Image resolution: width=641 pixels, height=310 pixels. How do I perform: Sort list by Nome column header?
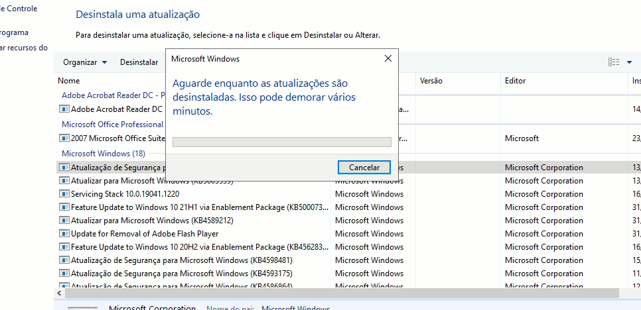(x=69, y=81)
